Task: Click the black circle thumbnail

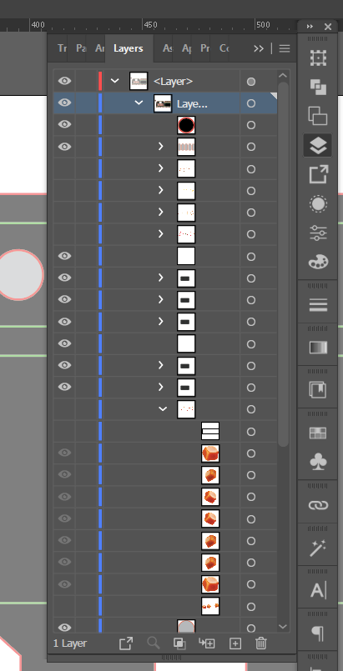Action: [186, 125]
